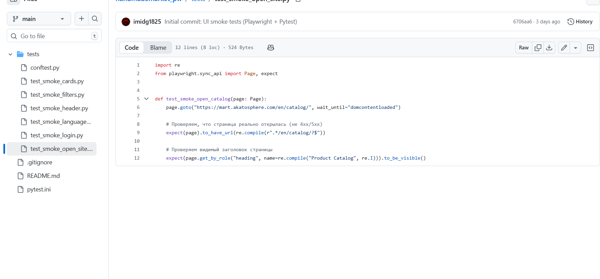
Task: Collapse the tests folder chevron
Action: 11,54
